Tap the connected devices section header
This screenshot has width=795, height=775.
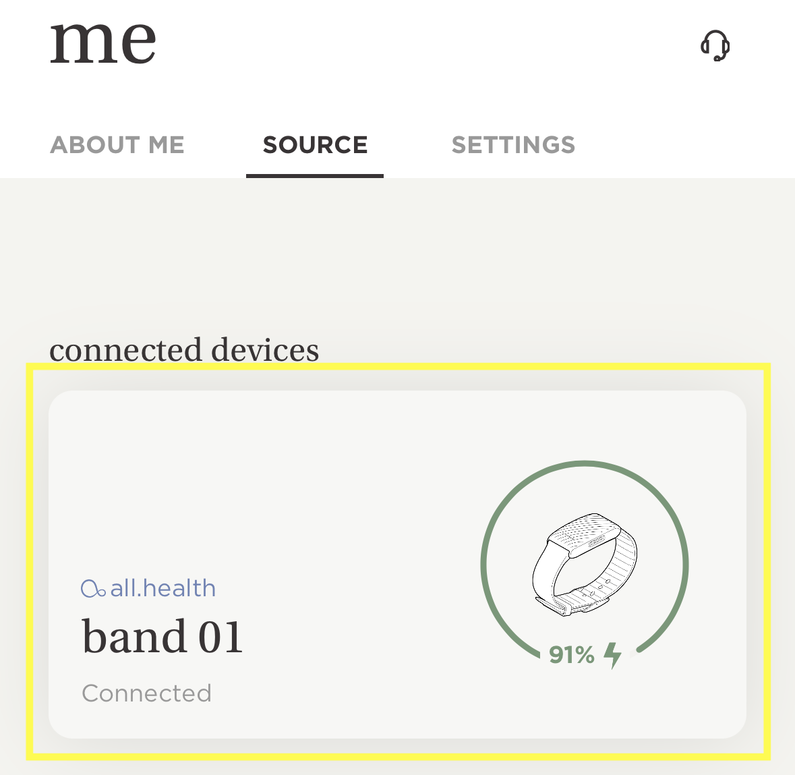(x=184, y=349)
